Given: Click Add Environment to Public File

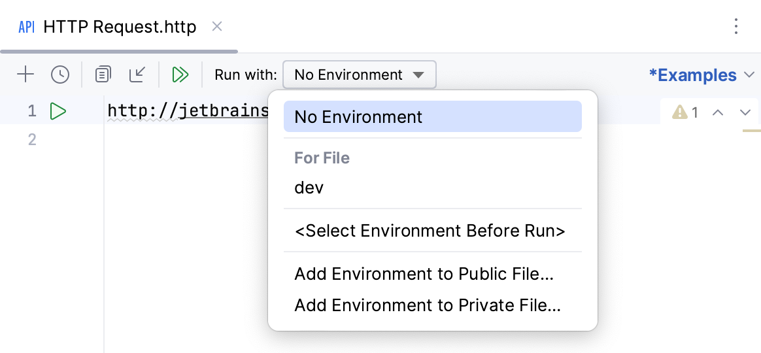Looking at the screenshot, I should click(x=424, y=275).
